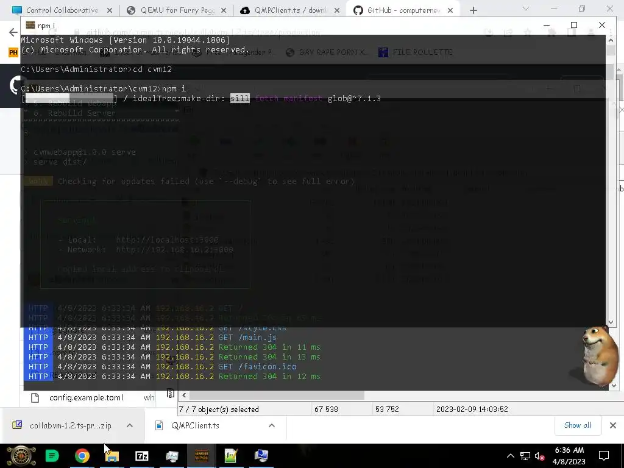This screenshot has height=468, width=624.
Task: Click the 'glob@^7.1.3' text
Action: coord(354,98)
